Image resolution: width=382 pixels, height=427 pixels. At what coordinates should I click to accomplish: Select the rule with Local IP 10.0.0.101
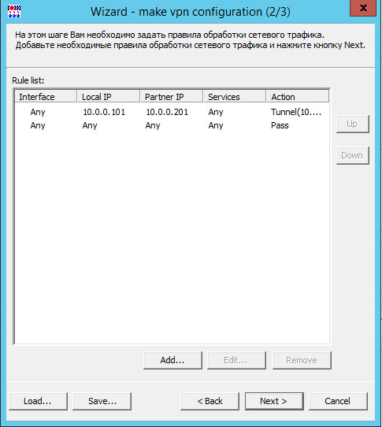click(x=172, y=112)
